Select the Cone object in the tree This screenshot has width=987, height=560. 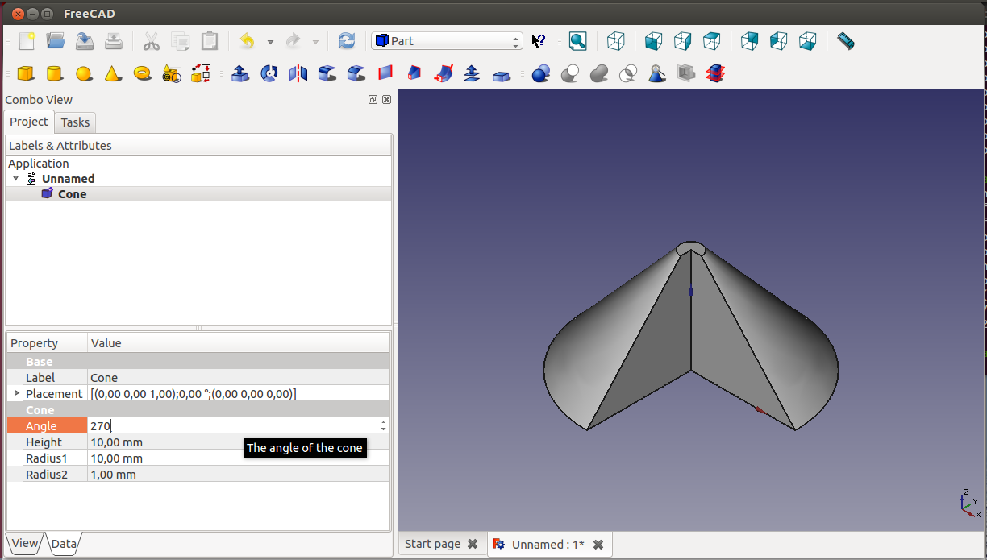[72, 194]
